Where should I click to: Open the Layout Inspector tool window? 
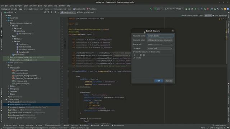coord(219,125)
